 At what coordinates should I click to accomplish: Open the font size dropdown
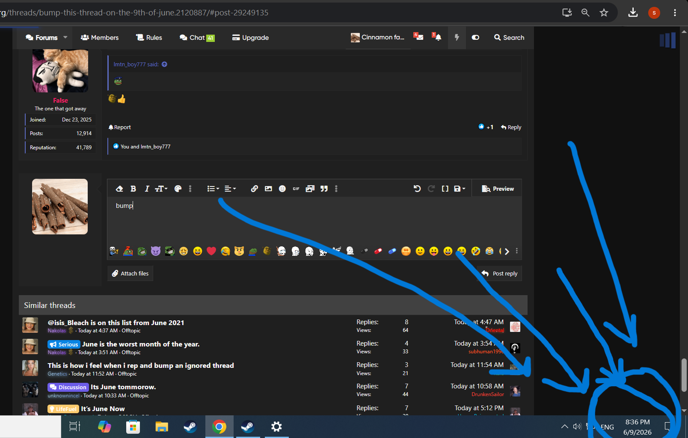[161, 189]
